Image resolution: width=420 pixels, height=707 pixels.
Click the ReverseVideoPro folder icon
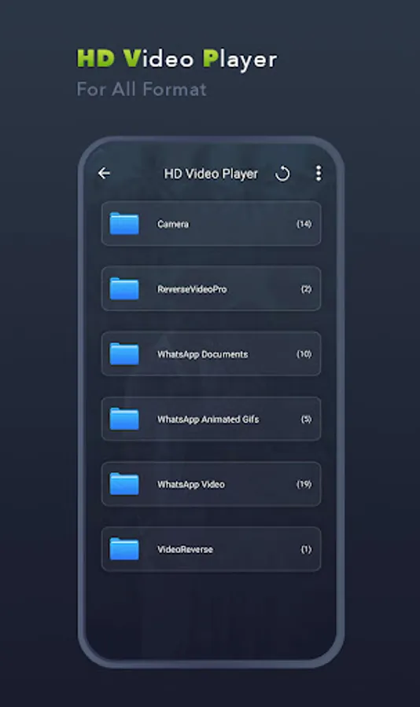[124, 288]
